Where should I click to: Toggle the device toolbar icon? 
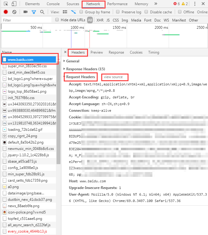[x=14, y=4]
